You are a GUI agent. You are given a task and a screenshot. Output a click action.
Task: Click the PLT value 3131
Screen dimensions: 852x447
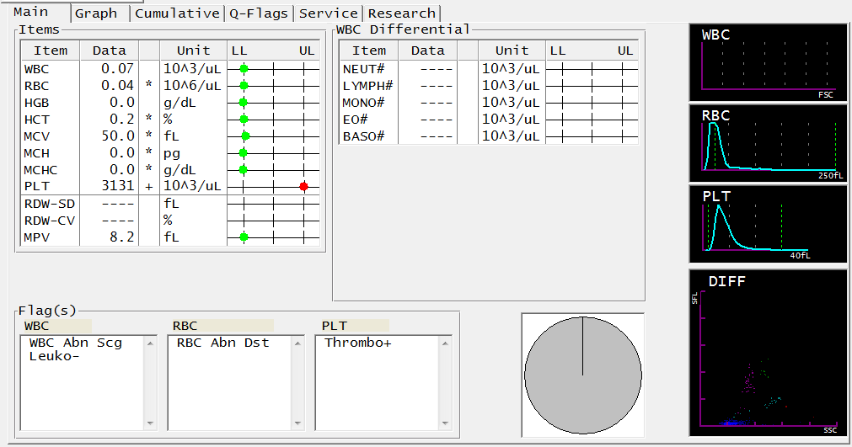point(117,186)
